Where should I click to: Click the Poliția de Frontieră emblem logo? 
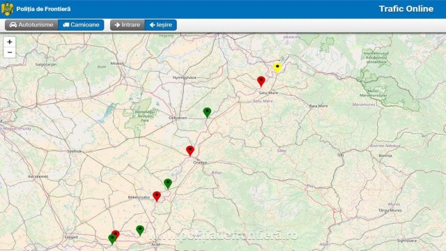[x=7, y=9]
